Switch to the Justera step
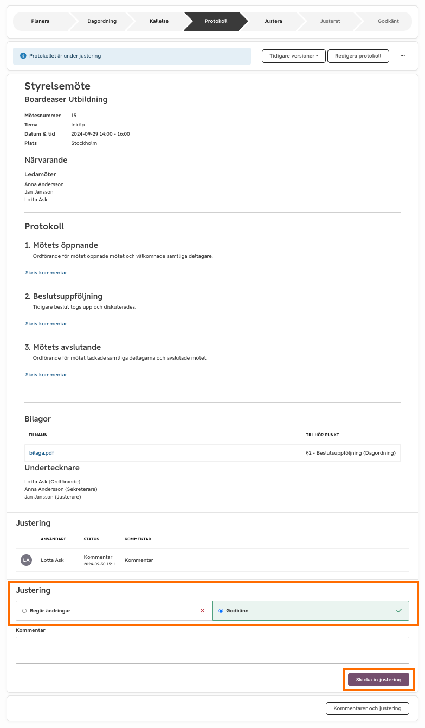Image resolution: width=425 pixels, height=728 pixels. (x=273, y=21)
